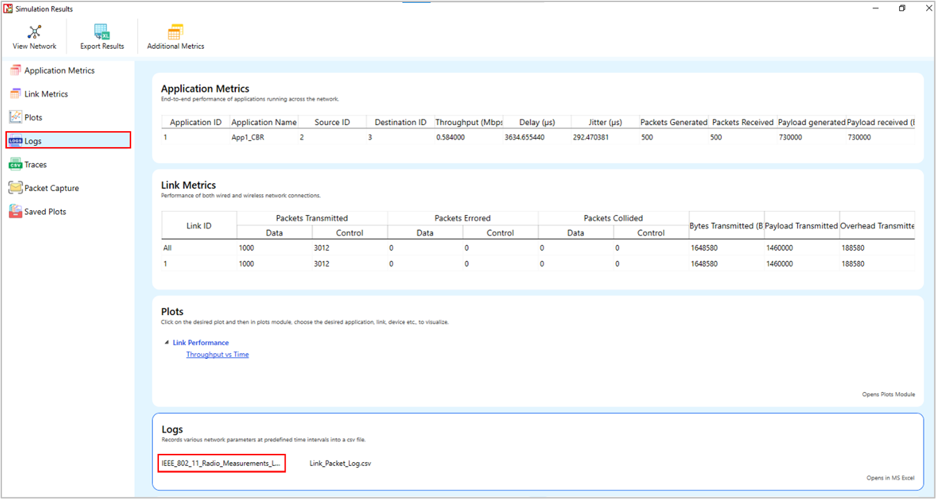The height and width of the screenshot is (499, 936).
Task: Open the Throughput vs Time plot link
Action: point(217,355)
